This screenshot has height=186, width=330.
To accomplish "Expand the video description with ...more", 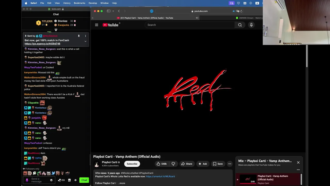I will pos(121,183).
